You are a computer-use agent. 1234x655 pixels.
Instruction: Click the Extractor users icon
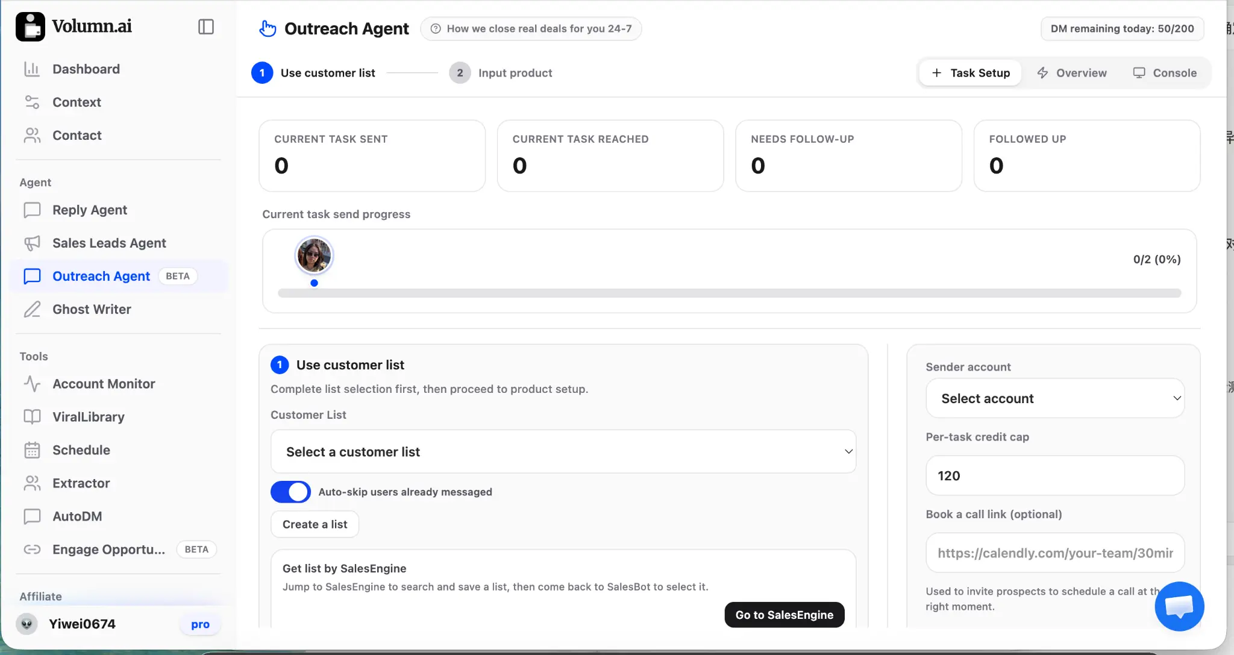click(32, 483)
